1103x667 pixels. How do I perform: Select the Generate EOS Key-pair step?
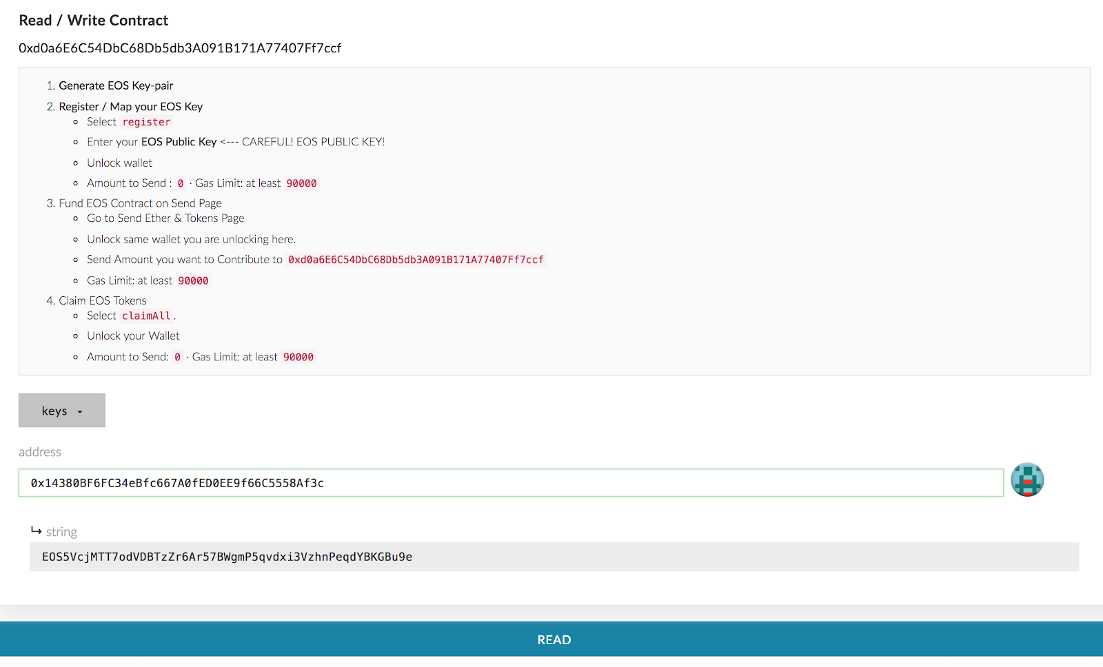(x=116, y=85)
